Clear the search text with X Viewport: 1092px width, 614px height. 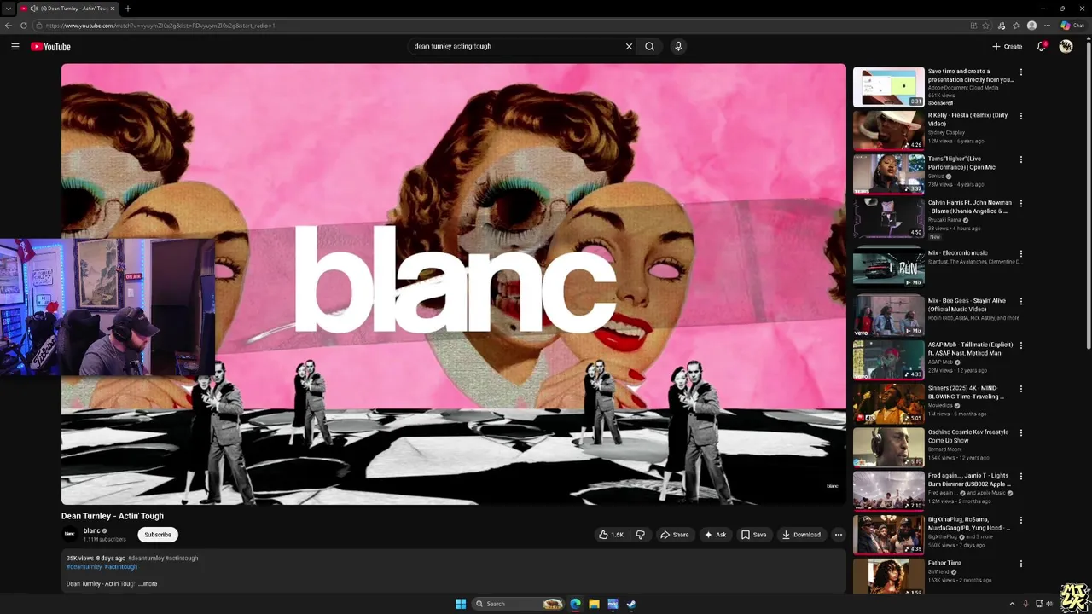[629, 47]
